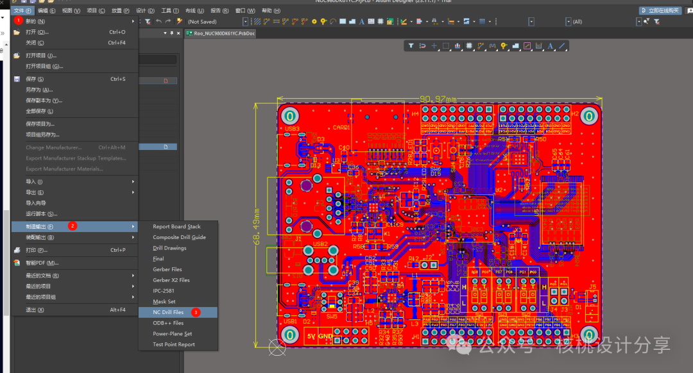Click selection filter icon in Active Bar
Image resolution: width=693 pixels, height=373 pixels.
pyautogui.click(x=411, y=46)
